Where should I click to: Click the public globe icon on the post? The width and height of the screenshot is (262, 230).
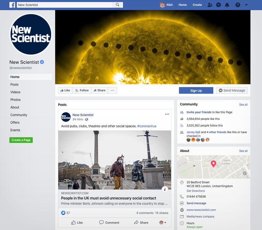[x=86, y=119]
